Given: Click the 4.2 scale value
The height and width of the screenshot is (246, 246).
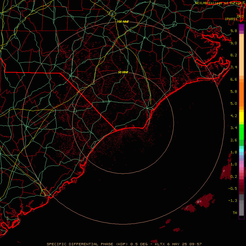Looking at the screenshot, I should pyautogui.click(x=234, y=116).
